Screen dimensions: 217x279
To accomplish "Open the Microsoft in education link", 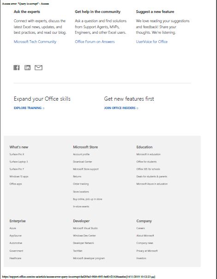I will [149, 154].
